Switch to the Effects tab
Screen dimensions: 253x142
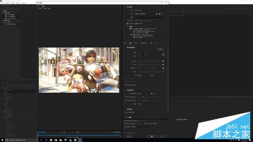click(125, 43)
